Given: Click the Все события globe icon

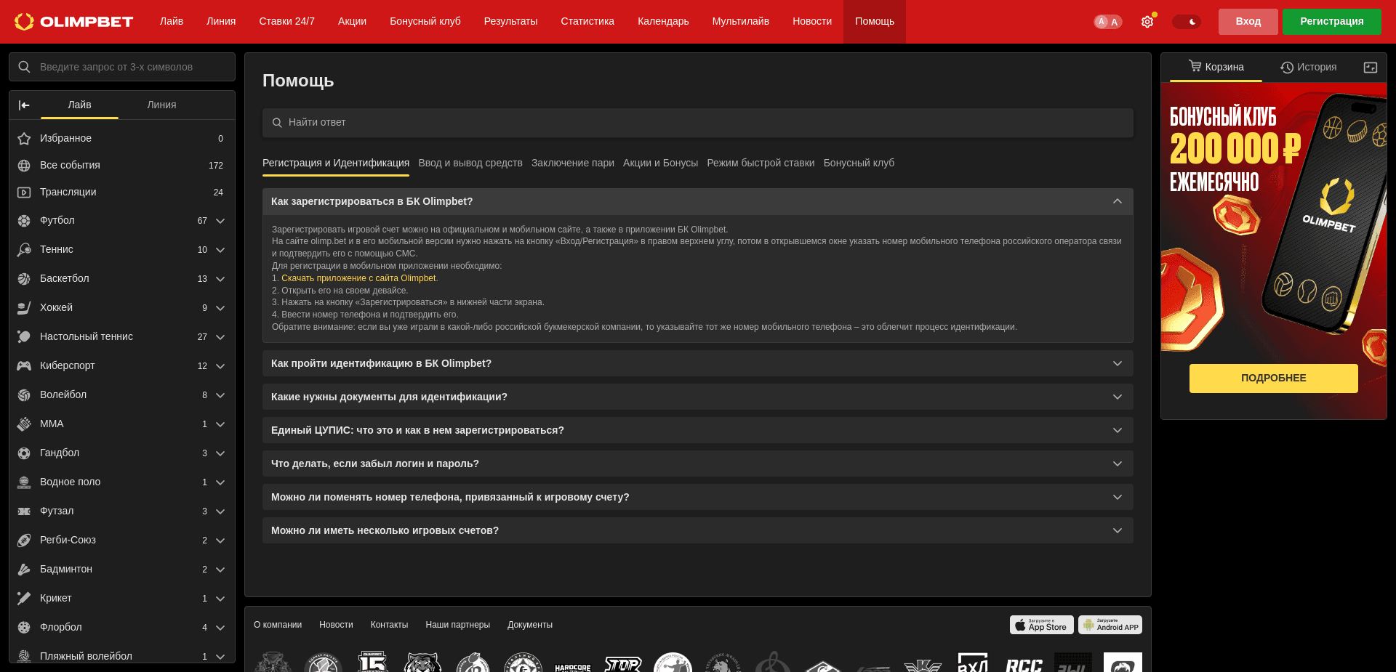Looking at the screenshot, I should pos(24,166).
